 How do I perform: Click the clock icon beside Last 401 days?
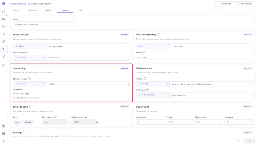point(14,93)
